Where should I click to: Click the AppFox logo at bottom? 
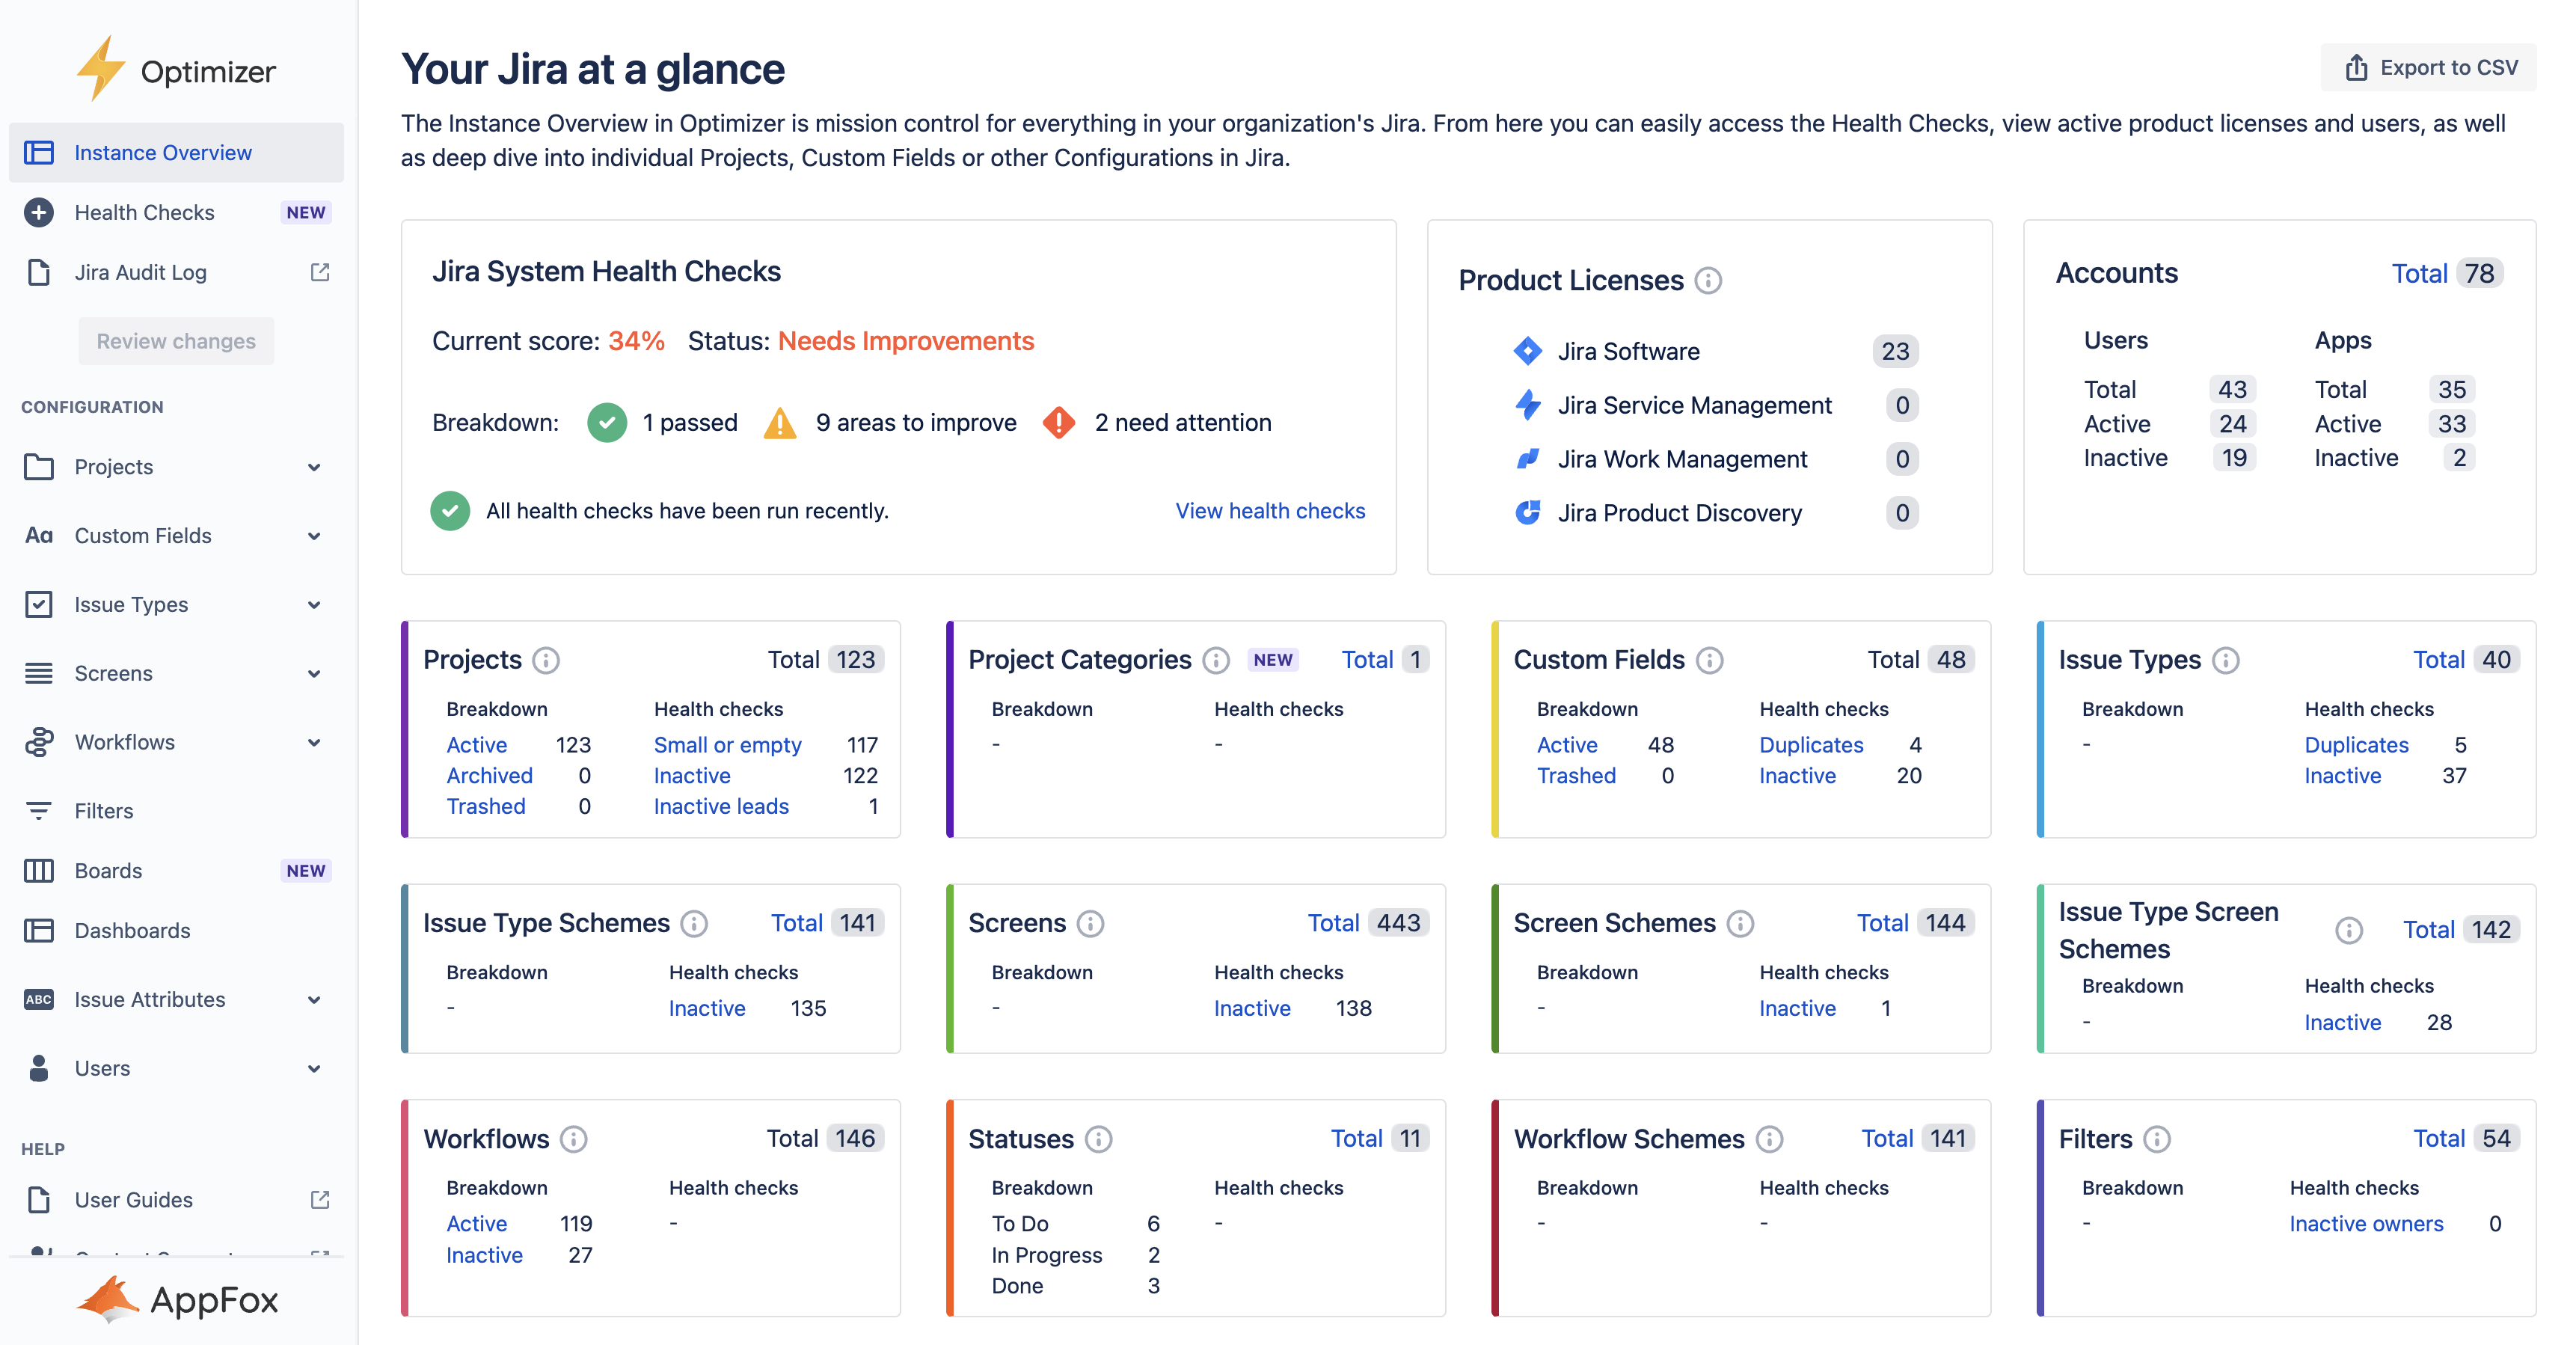tap(177, 1299)
